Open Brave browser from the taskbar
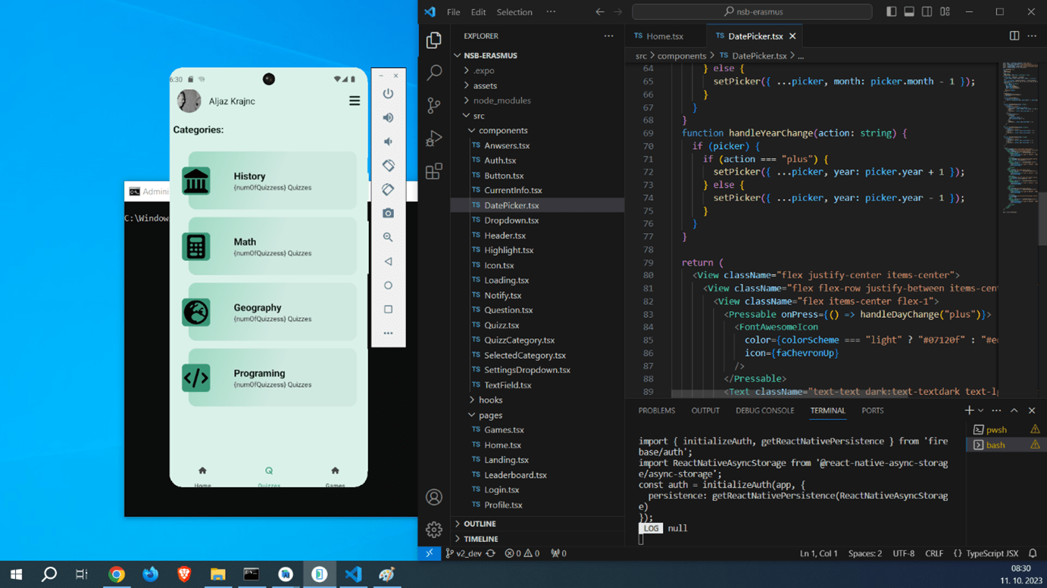Image resolution: width=1047 pixels, height=588 pixels. (184, 574)
